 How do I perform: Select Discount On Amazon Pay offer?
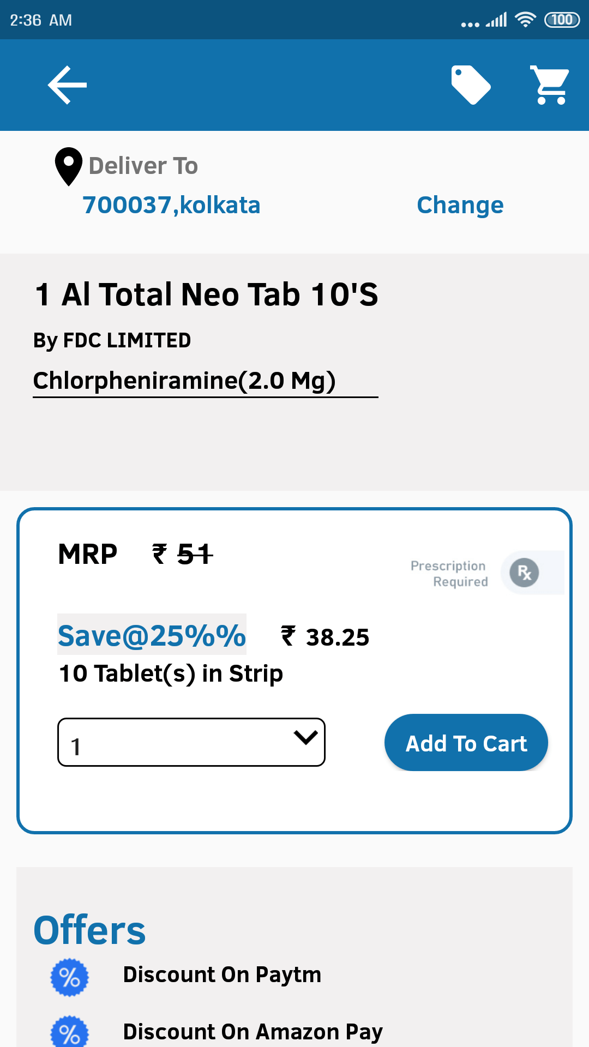pyautogui.click(x=253, y=1032)
